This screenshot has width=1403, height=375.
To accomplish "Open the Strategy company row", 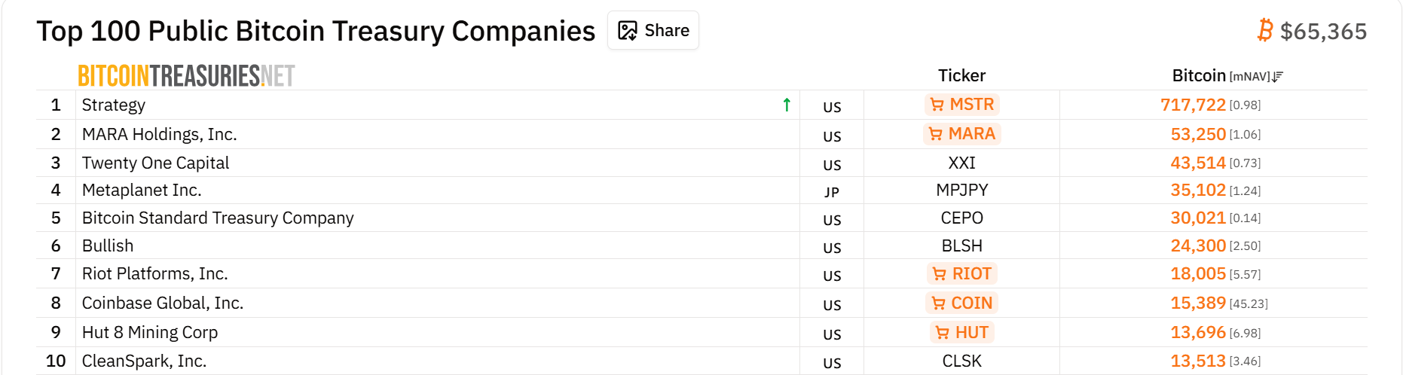I will point(114,105).
